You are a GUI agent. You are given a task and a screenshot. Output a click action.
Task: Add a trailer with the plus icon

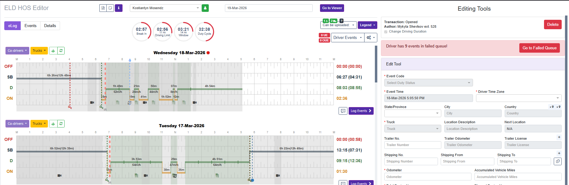coord(559,137)
